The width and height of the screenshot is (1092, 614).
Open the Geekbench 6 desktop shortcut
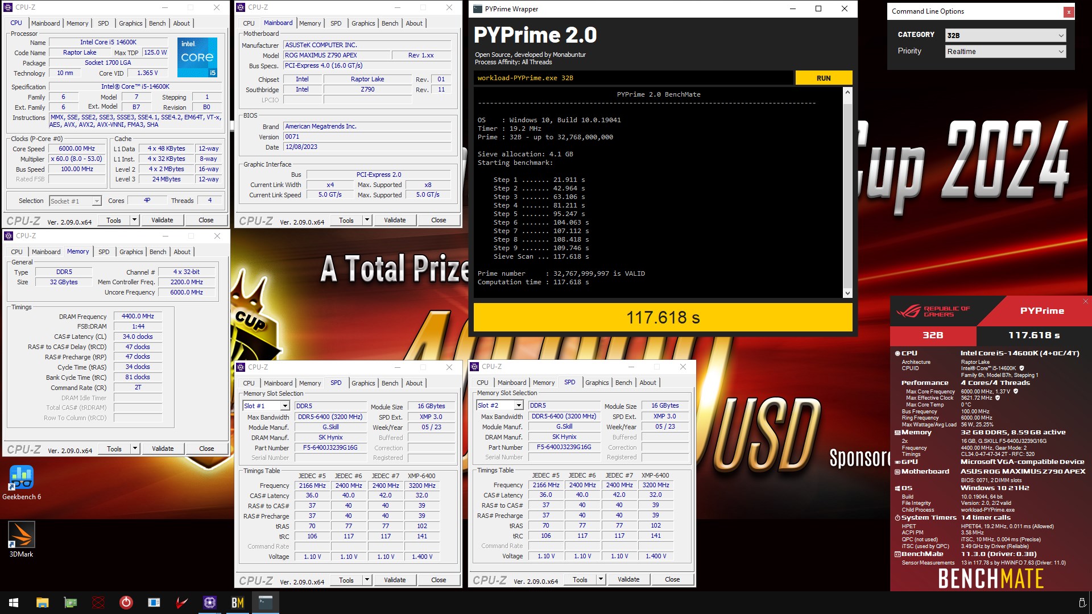(x=22, y=483)
